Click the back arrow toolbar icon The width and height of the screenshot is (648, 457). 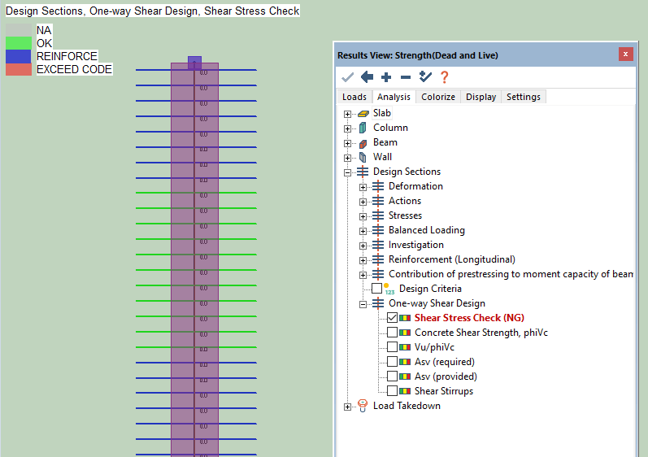tap(367, 77)
